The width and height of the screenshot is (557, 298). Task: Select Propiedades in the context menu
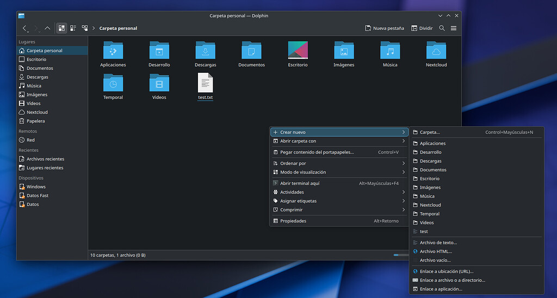click(x=293, y=221)
